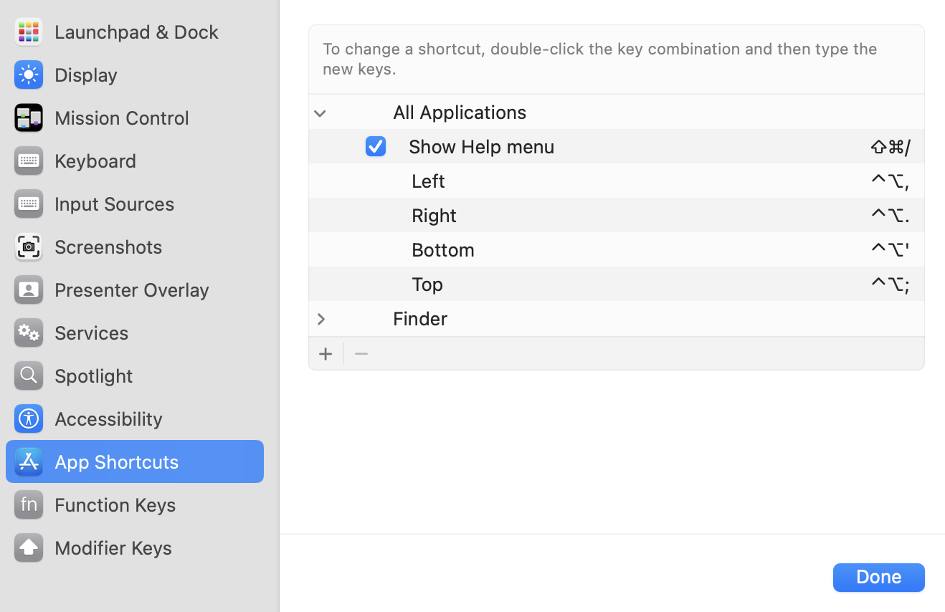This screenshot has height=612, width=945.
Task: Click the Spotlight magnifier icon
Action: click(29, 376)
